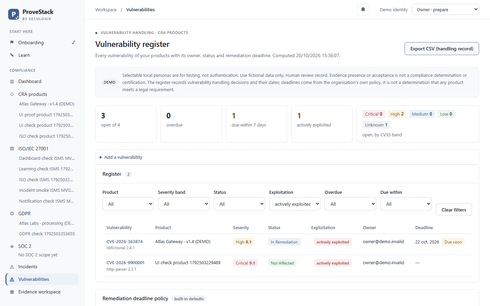Click the Not Affected status badge

(x=282, y=263)
